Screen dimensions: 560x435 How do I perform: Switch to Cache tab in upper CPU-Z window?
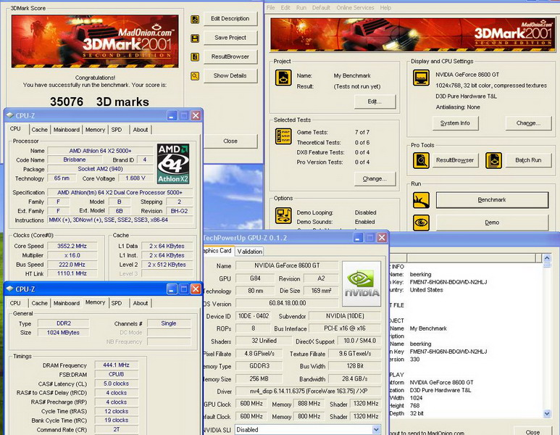point(39,130)
